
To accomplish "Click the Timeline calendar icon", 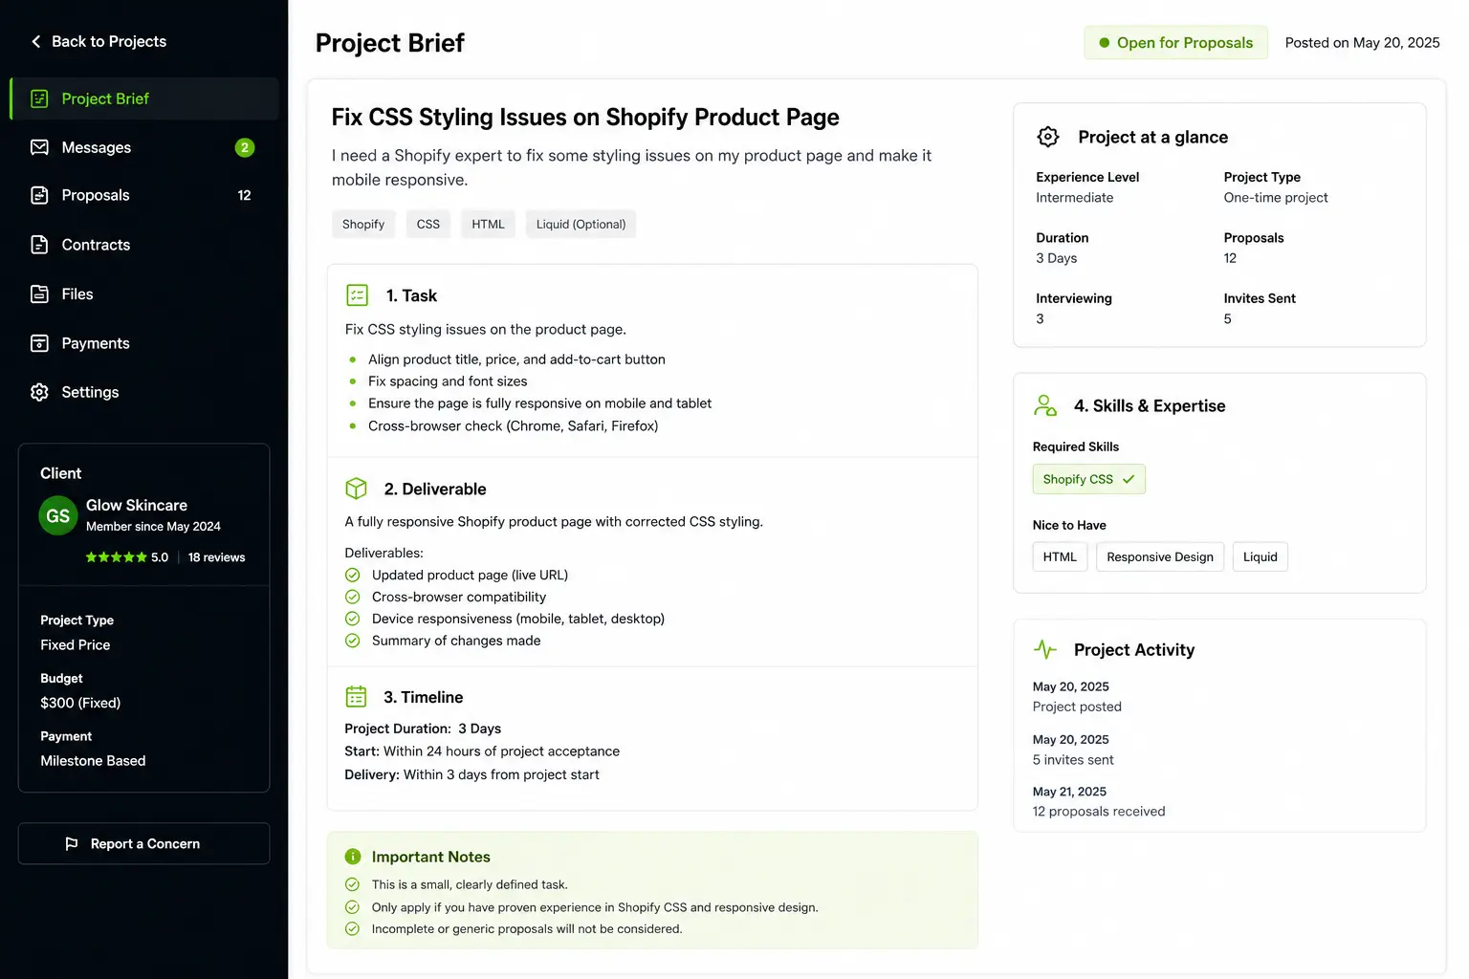I will coord(356,697).
